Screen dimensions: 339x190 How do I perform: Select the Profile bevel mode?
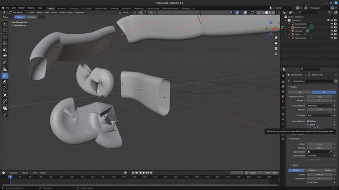point(328,170)
